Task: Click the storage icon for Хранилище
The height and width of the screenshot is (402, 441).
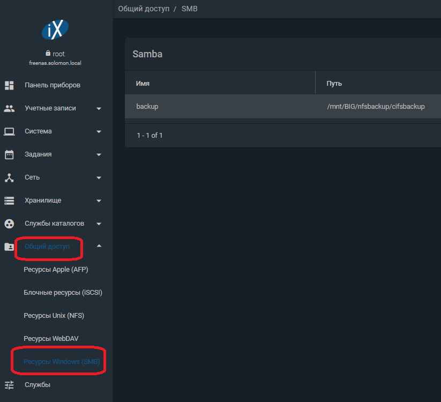Action: 9,200
